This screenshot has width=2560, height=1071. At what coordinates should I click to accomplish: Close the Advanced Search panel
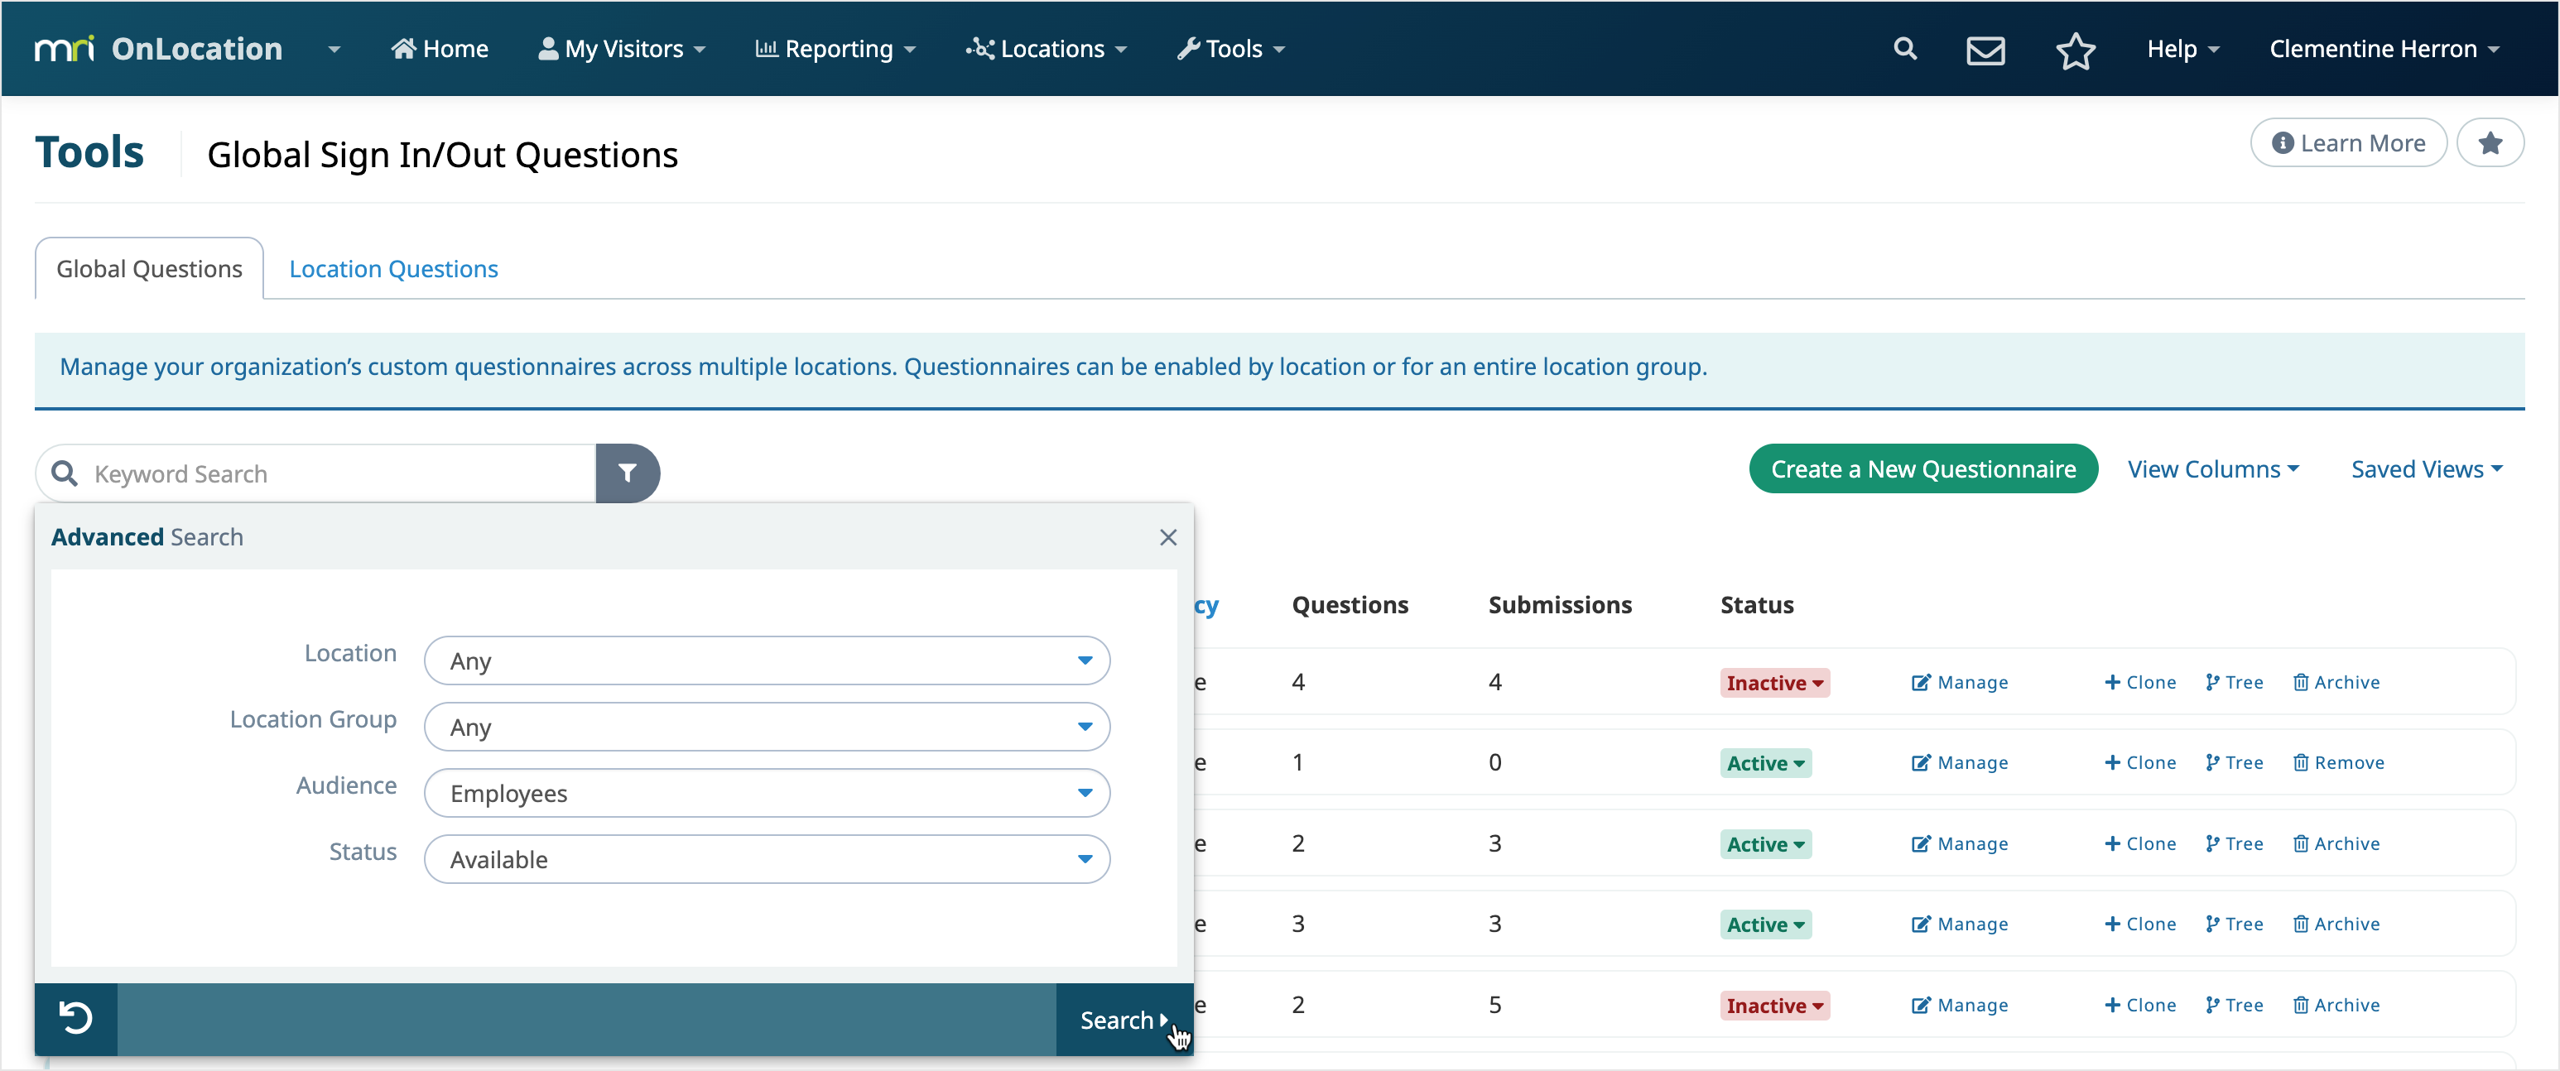tap(1167, 537)
